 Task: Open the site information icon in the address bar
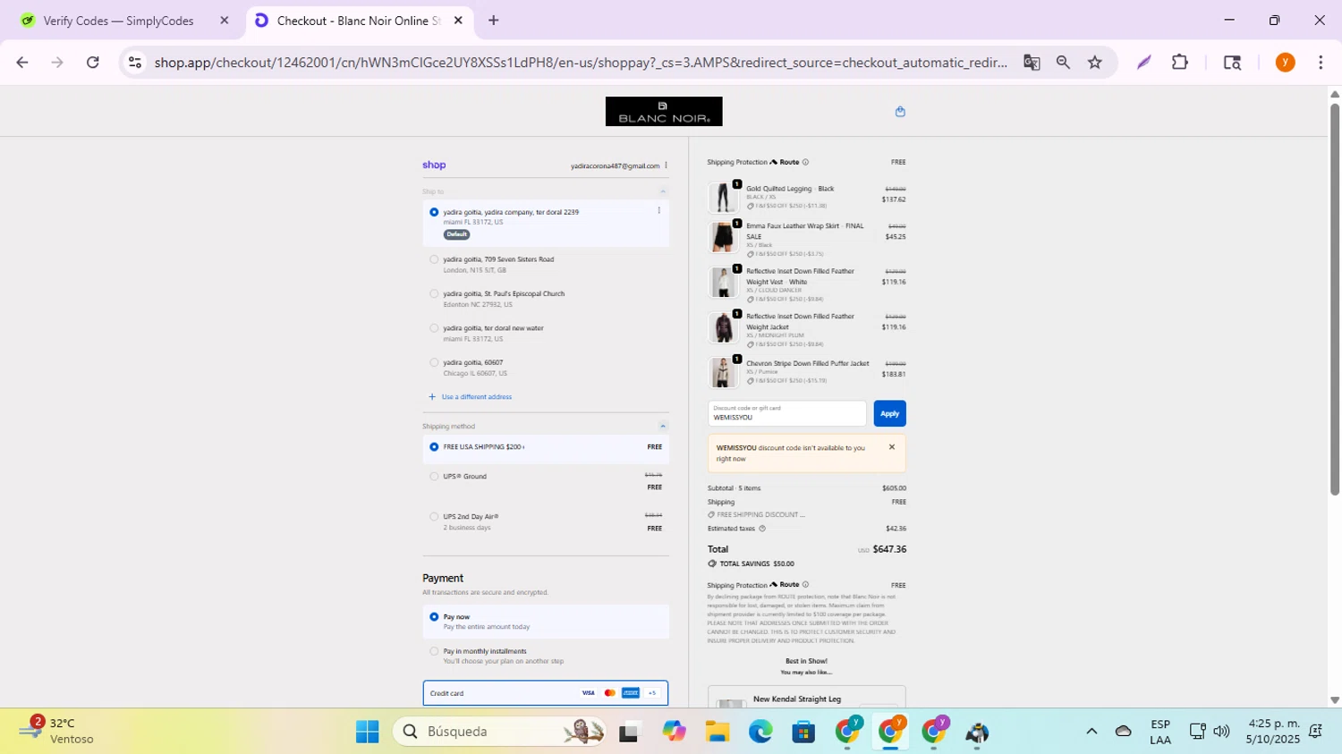coord(135,63)
